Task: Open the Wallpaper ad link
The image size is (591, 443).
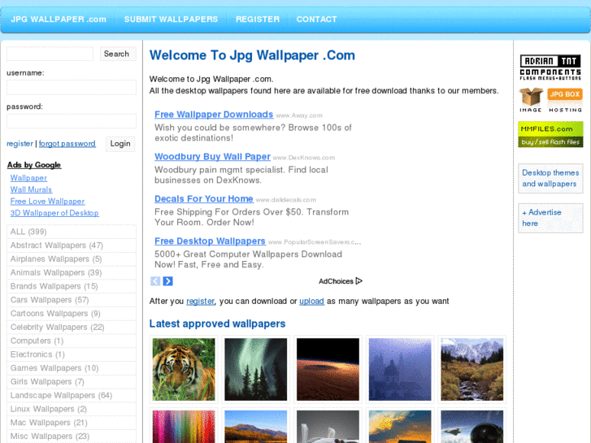Action: [28, 178]
